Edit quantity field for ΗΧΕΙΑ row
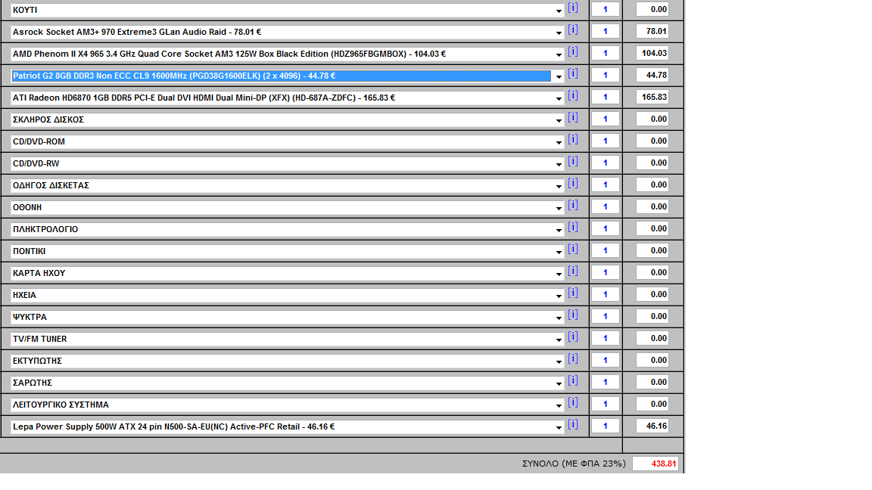 605,294
